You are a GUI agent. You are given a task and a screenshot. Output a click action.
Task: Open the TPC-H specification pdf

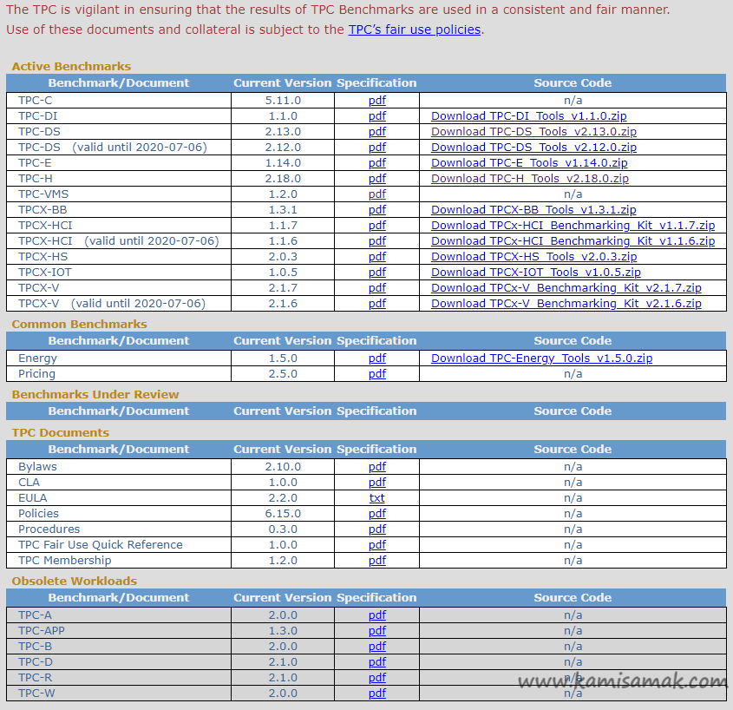(376, 178)
